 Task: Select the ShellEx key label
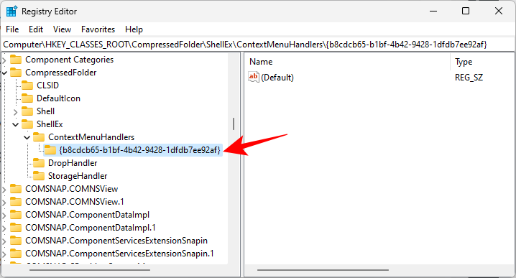50,124
